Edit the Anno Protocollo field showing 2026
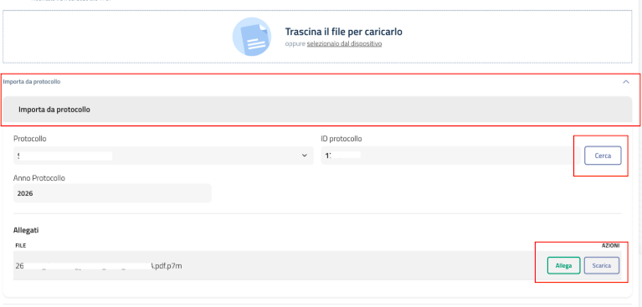This screenshot has height=307, width=642. 113,193
